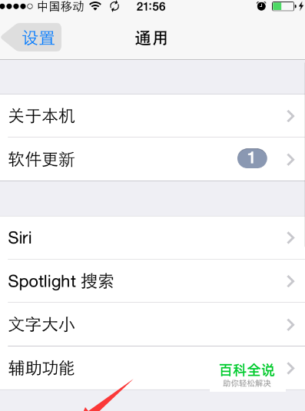Tap the battery indicator icon
The width and height of the screenshot is (305, 411).
coord(284,6)
